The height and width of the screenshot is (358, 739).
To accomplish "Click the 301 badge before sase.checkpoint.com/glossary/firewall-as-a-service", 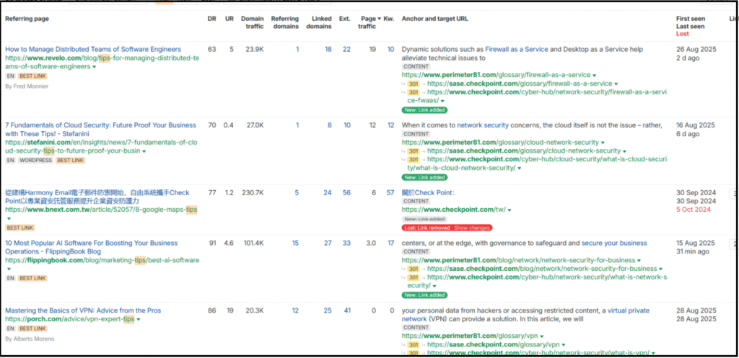I will click(x=413, y=84).
